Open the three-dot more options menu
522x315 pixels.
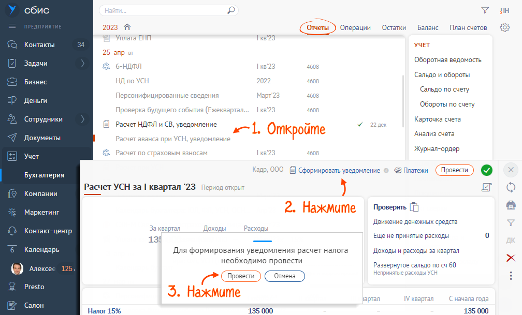pos(511,275)
